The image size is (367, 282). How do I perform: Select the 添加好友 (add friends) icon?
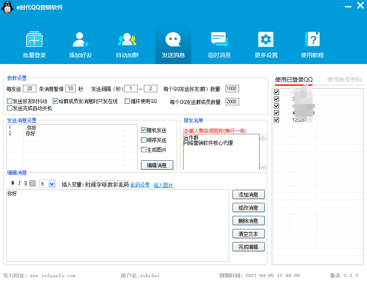click(x=80, y=43)
